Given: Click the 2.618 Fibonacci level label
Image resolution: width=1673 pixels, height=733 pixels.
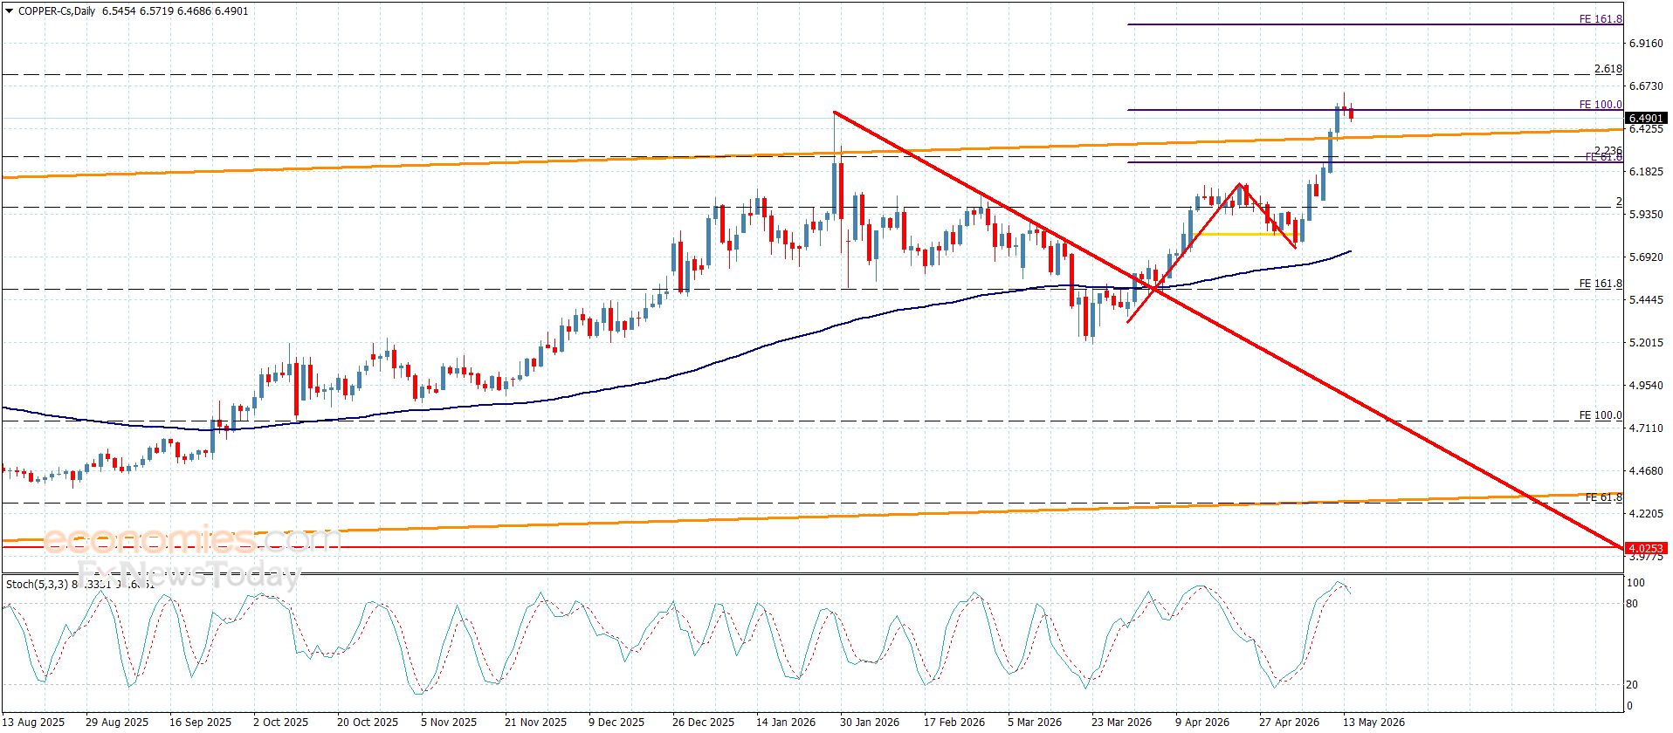Looking at the screenshot, I should point(1608,69).
